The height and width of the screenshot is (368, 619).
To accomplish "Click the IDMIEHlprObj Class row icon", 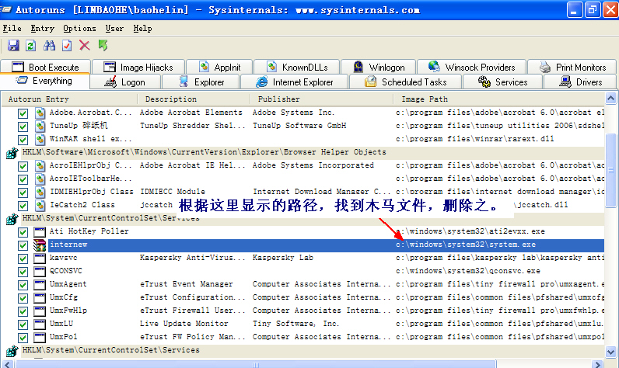I will point(40,193).
